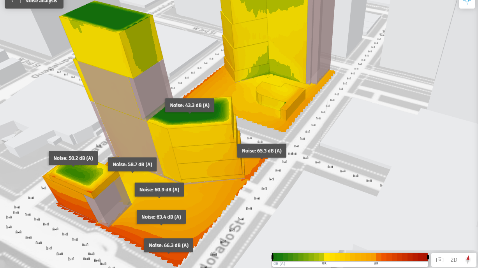Click the right handle of the dB legend slider
Viewport: 478px width, 268px height.
tap(428, 257)
